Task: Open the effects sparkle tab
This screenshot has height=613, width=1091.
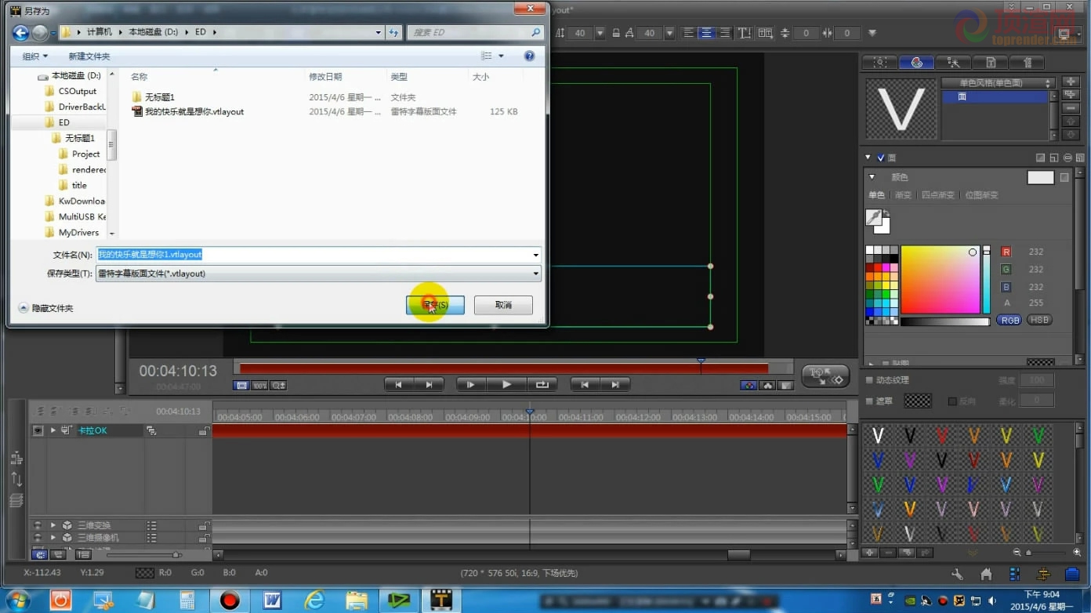Action: click(x=953, y=62)
